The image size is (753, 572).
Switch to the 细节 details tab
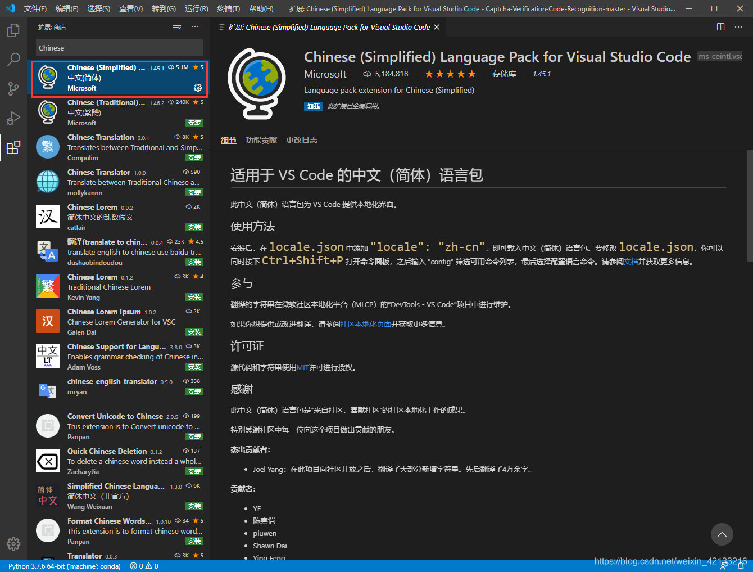229,140
